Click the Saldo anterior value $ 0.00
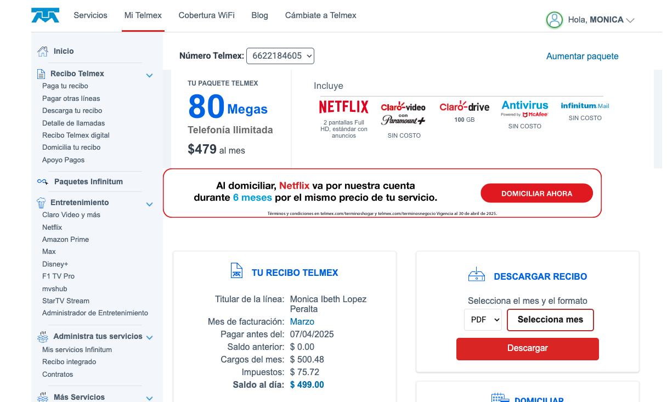 pos(302,347)
